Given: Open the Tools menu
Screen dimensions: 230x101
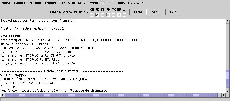Looking at the screenshot, I should (120, 3).
